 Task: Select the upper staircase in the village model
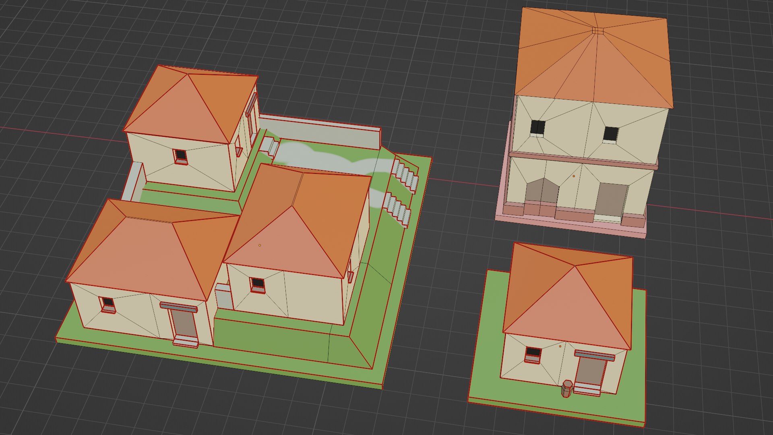(x=405, y=176)
